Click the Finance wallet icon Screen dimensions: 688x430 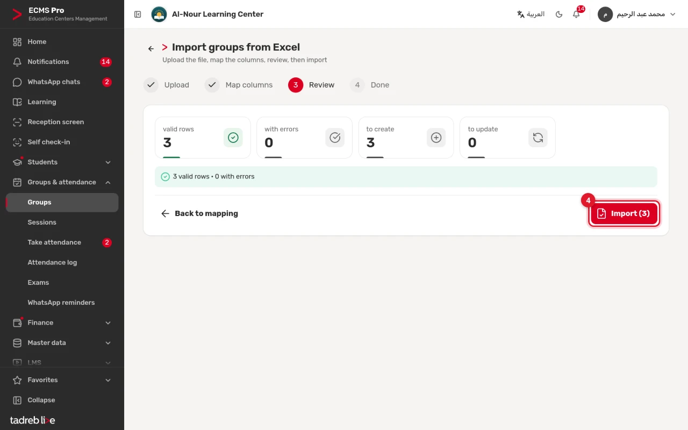click(x=17, y=322)
